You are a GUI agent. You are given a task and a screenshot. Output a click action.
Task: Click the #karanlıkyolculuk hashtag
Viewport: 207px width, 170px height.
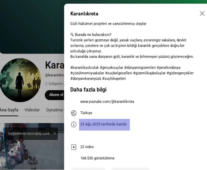[x=84, y=67]
